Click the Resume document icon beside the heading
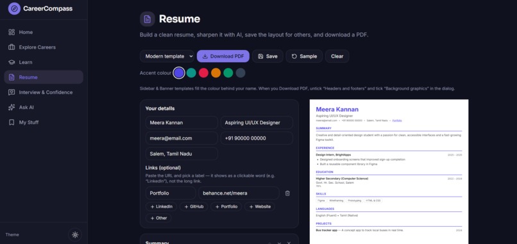Image resolution: width=517 pixels, height=244 pixels. point(148,19)
